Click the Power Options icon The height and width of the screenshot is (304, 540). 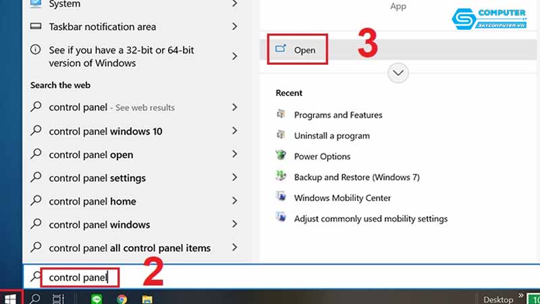tap(281, 156)
